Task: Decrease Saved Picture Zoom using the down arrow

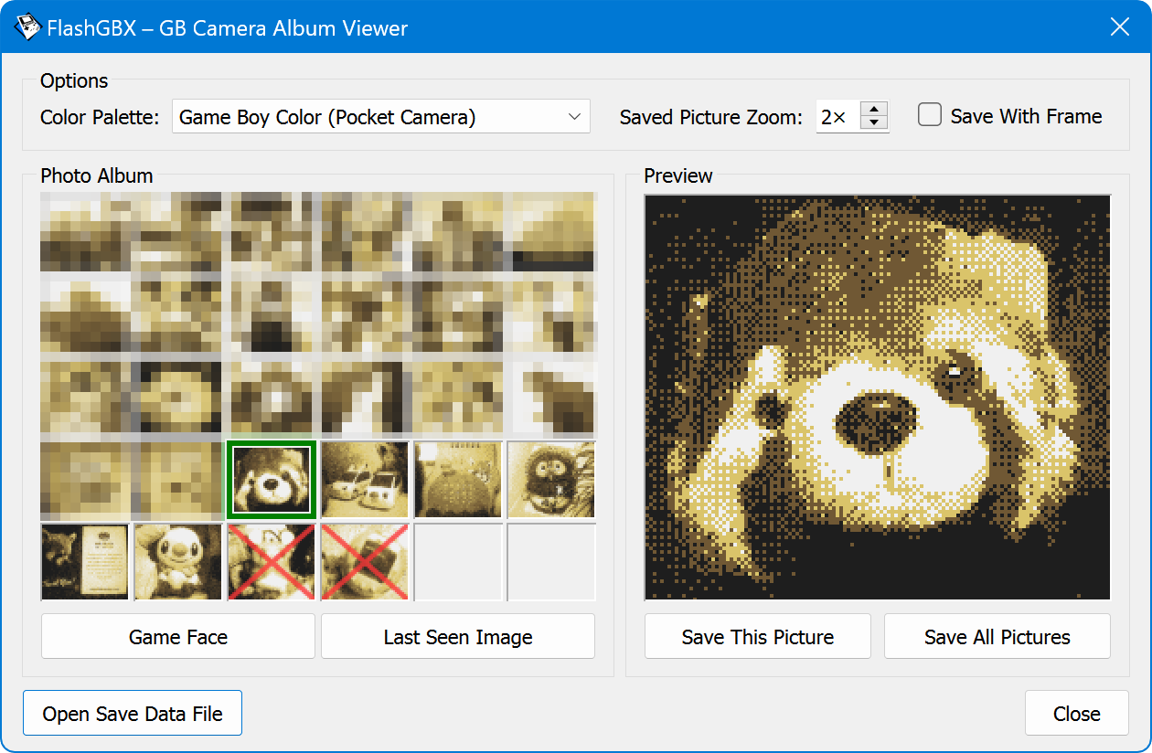Action: click(874, 123)
